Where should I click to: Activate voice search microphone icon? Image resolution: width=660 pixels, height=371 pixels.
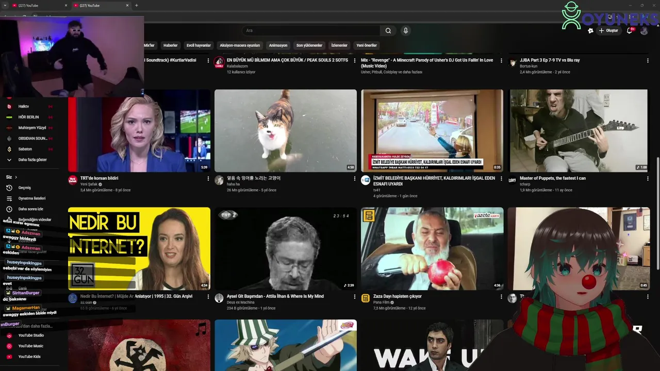pos(406,30)
